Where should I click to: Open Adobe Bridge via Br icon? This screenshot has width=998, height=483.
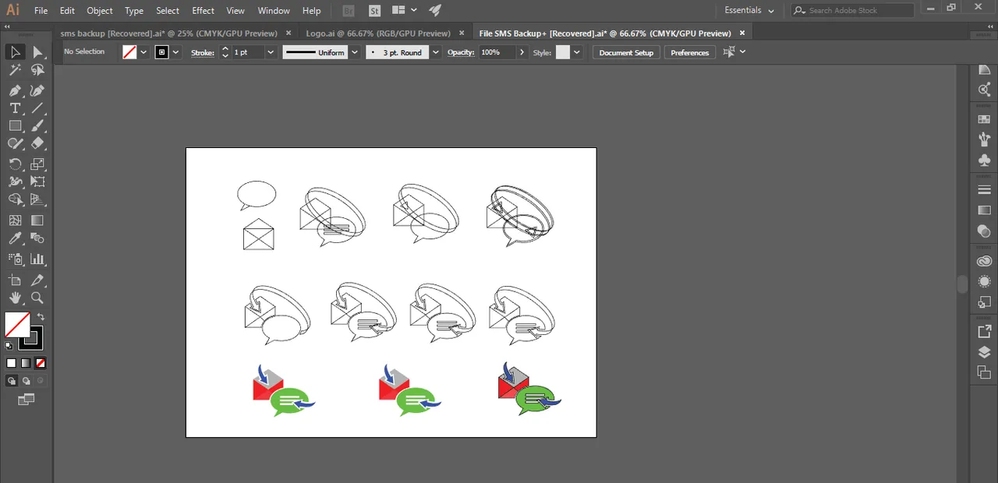[x=349, y=11]
